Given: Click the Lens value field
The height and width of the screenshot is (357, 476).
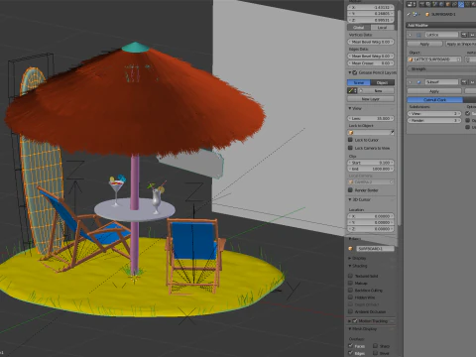Looking at the screenshot, I should point(371,118).
